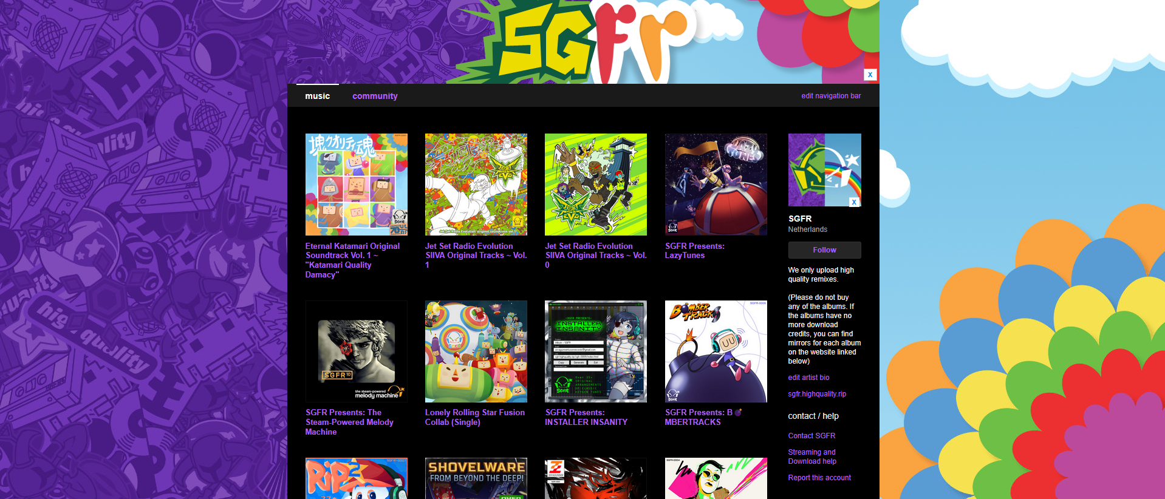This screenshot has height=499, width=1165.
Task: Open Steam-Powered Melody Machine album cover
Action: tap(356, 351)
